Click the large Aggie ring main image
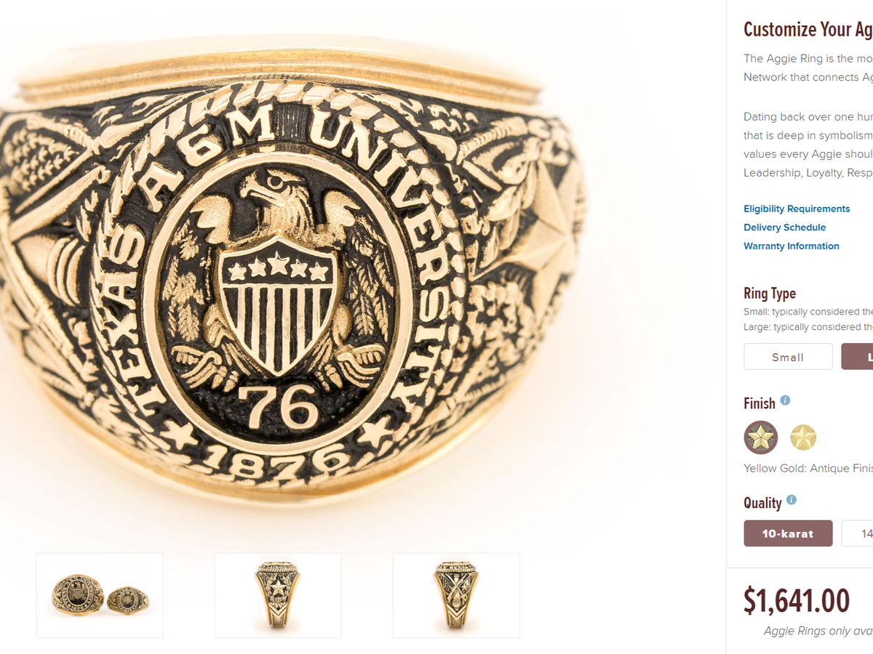Image resolution: width=873 pixels, height=654 pixels. pyautogui.click(x=291, y=276)
